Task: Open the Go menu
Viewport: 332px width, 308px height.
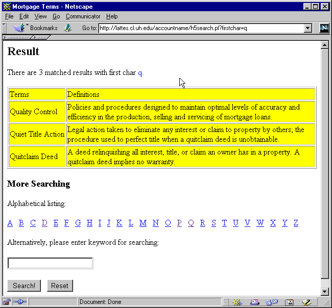Action: [x=56, y=16]
